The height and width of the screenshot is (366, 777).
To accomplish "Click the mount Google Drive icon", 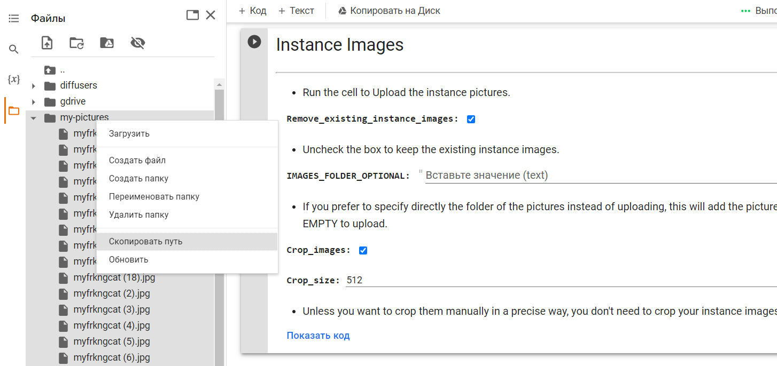I will (x=107, y=43).
